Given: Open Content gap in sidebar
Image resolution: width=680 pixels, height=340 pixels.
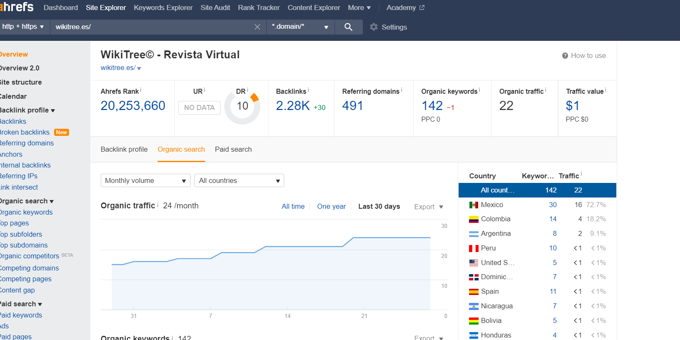Looking at the screenshot, I should 17,290.
